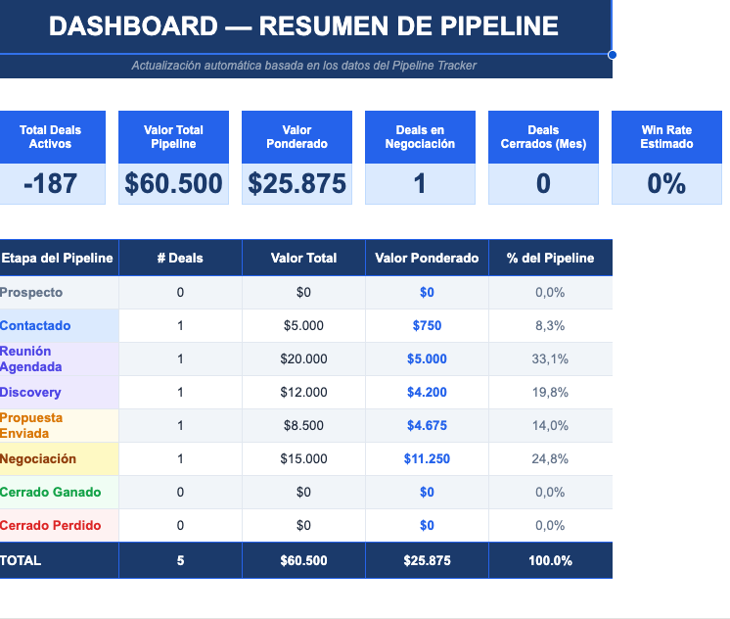Click the Deals en Negociación card header

pyautogui.click(x=420, y=137)
